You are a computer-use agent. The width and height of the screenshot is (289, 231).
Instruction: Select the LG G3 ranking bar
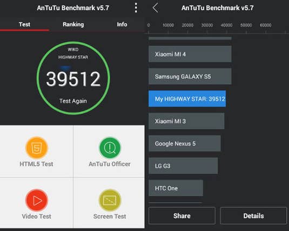[183, 166]
